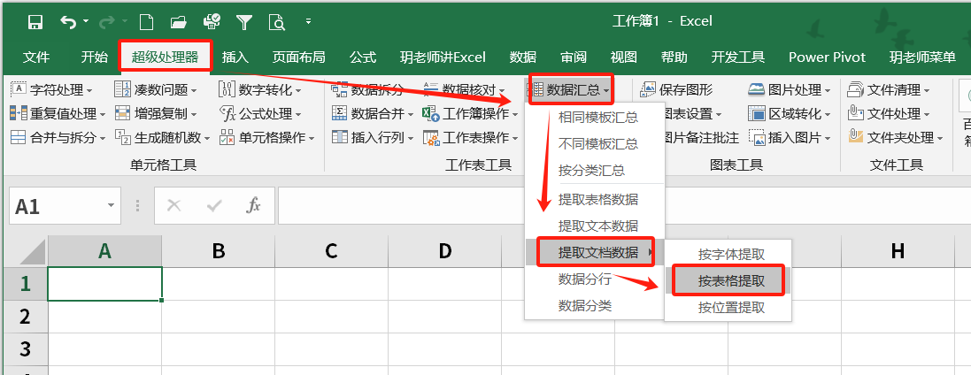Click the 文件处理 paperclip icon
Screen dimensions: 971x375
(855, 114)
